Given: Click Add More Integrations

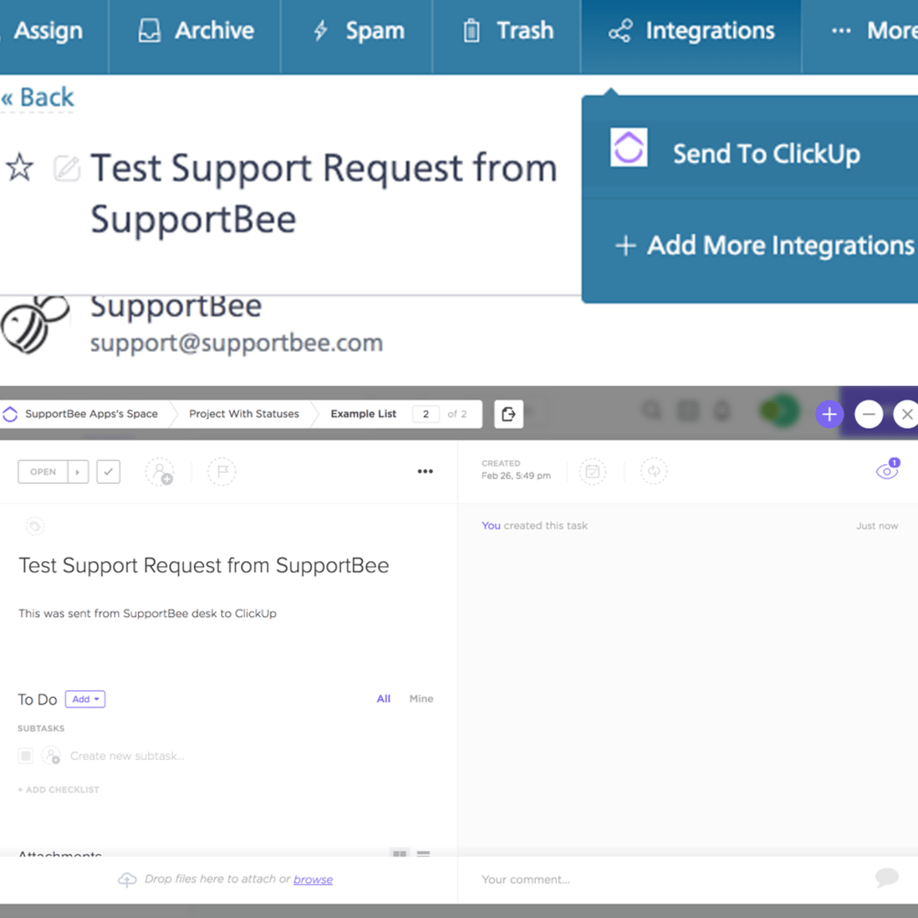Looking at the screenshot, I should [764, 245].
